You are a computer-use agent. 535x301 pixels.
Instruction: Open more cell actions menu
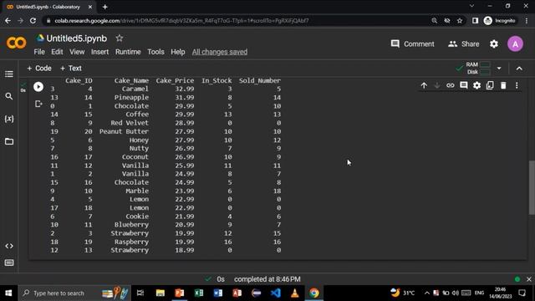point(517,85)
